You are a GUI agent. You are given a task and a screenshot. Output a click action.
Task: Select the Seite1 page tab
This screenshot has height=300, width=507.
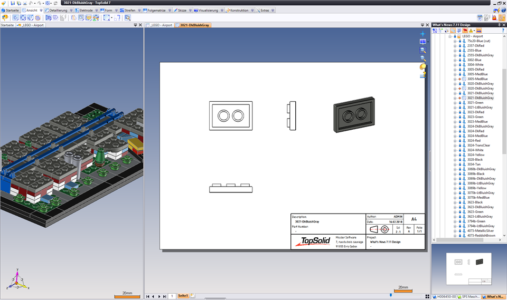click(x=183, y=296)
